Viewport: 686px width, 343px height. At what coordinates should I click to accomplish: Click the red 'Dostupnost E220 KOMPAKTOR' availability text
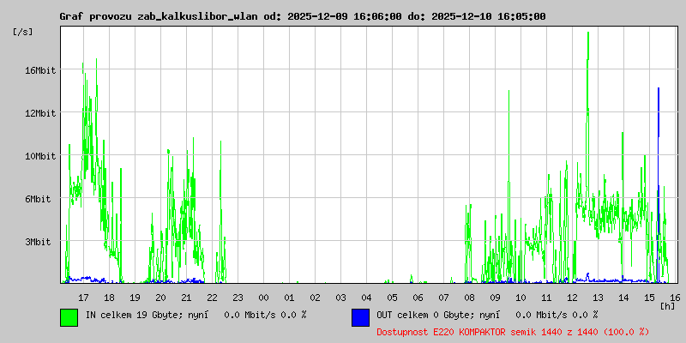coord(513,332)
